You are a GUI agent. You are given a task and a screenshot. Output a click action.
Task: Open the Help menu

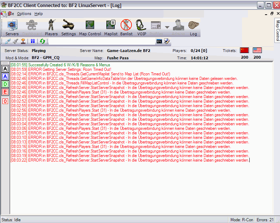pyautogui.click(x=38, y=14)
